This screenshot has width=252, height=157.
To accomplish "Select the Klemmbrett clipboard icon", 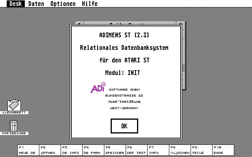I will [x=14, y=107].
